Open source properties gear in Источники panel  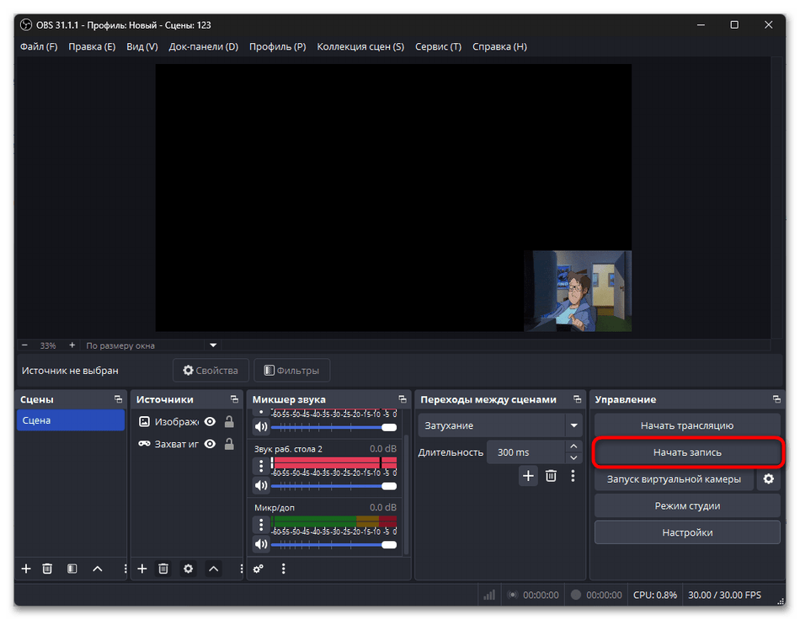pyautogui.click(x=188, y=569)
